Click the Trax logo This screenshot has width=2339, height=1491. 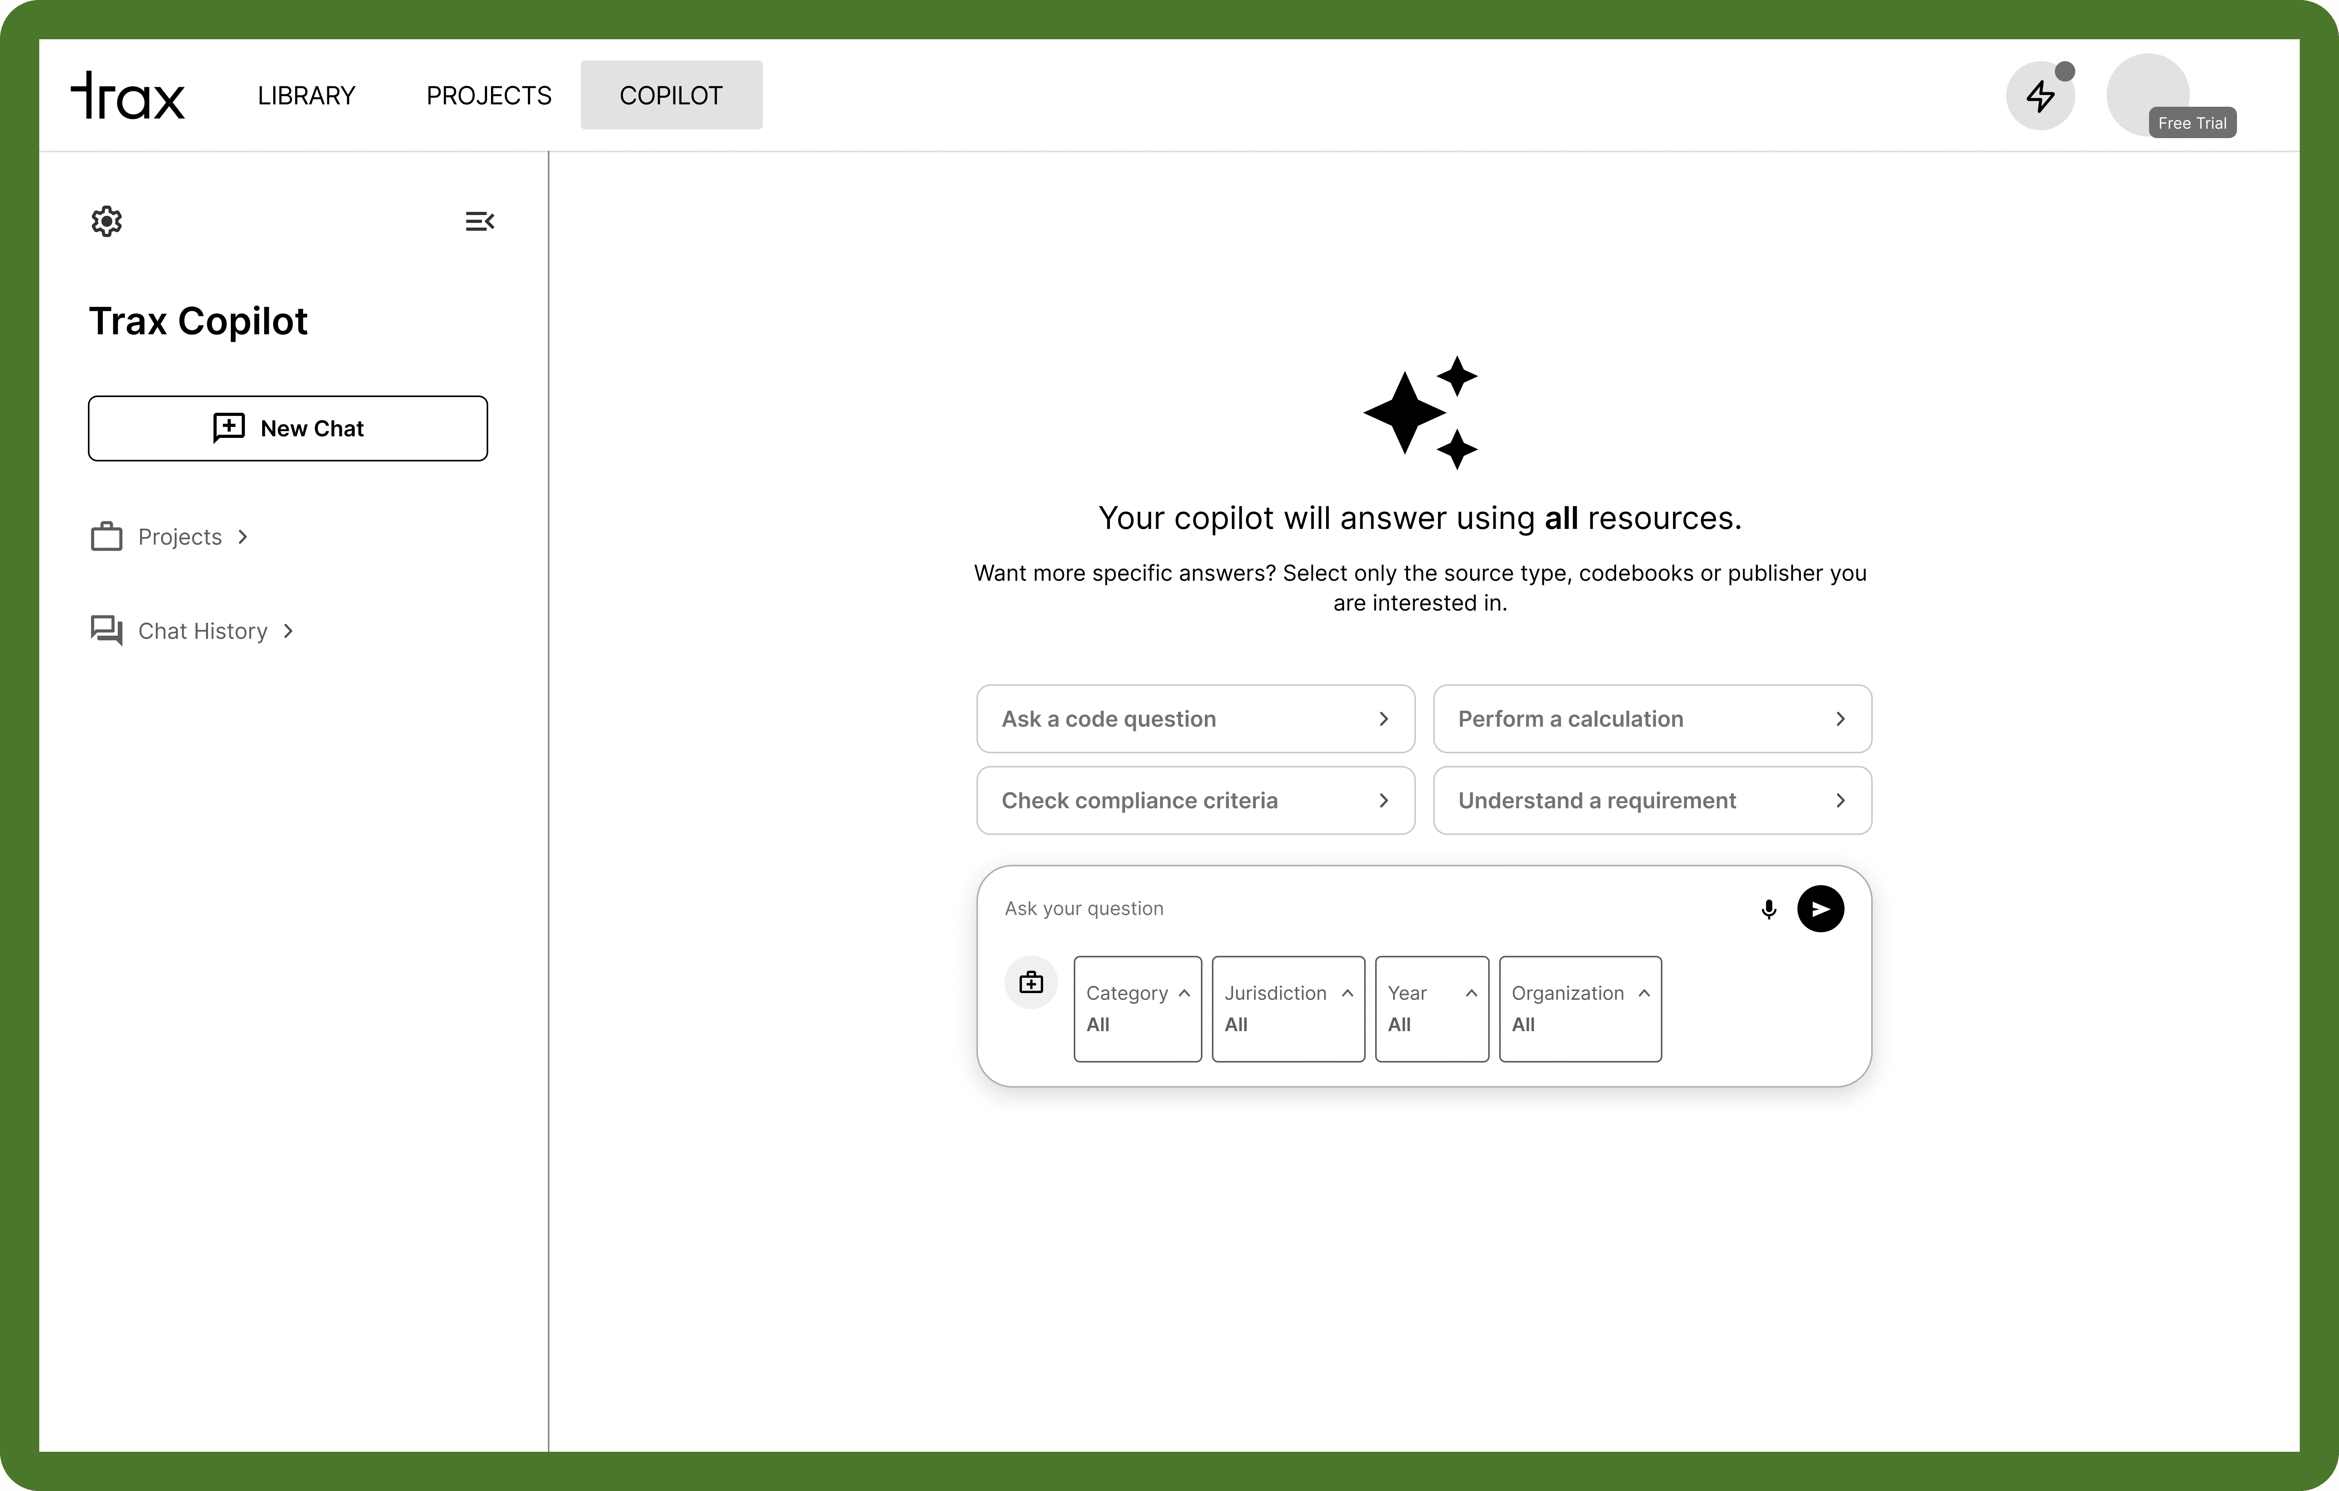[x=127, y=95]
